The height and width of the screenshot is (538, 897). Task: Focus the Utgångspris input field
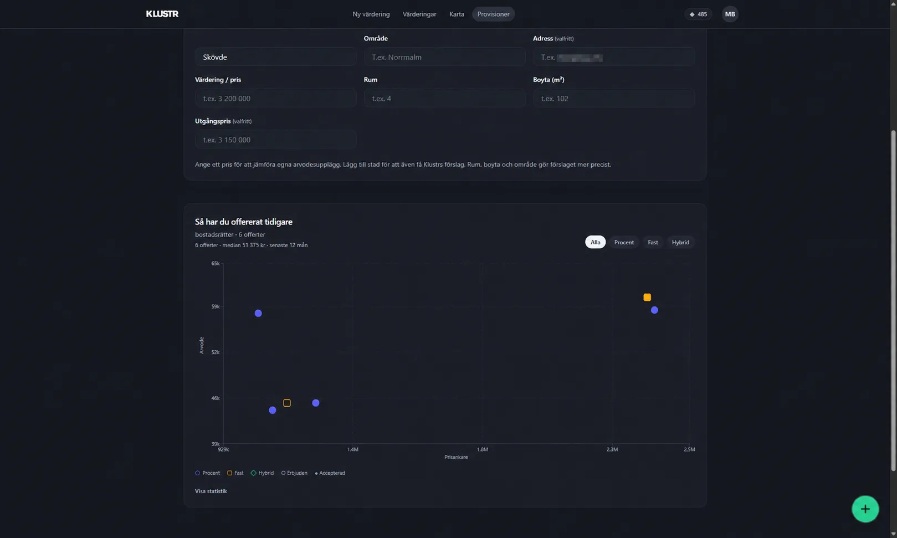click(275, 139)
